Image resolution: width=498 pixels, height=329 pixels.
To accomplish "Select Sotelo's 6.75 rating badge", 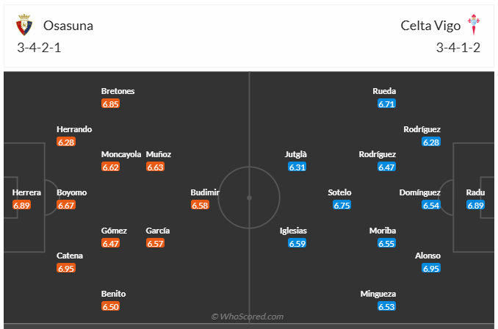I will coord(342,205).
